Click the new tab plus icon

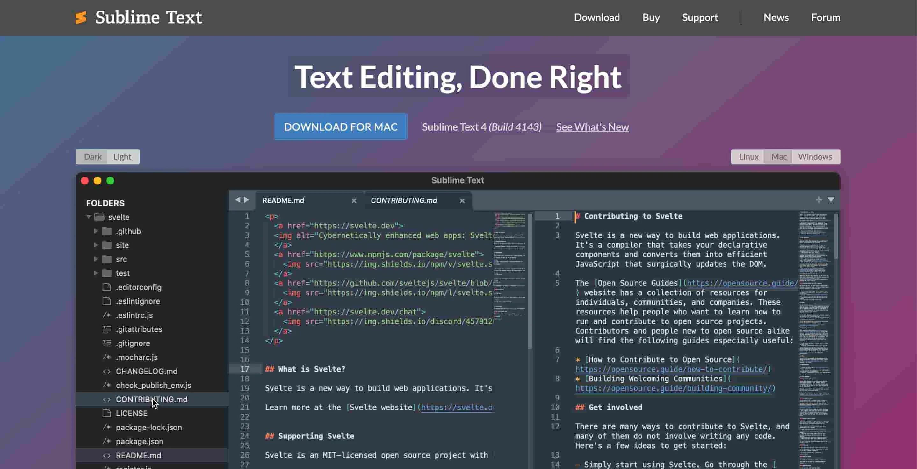819,200
